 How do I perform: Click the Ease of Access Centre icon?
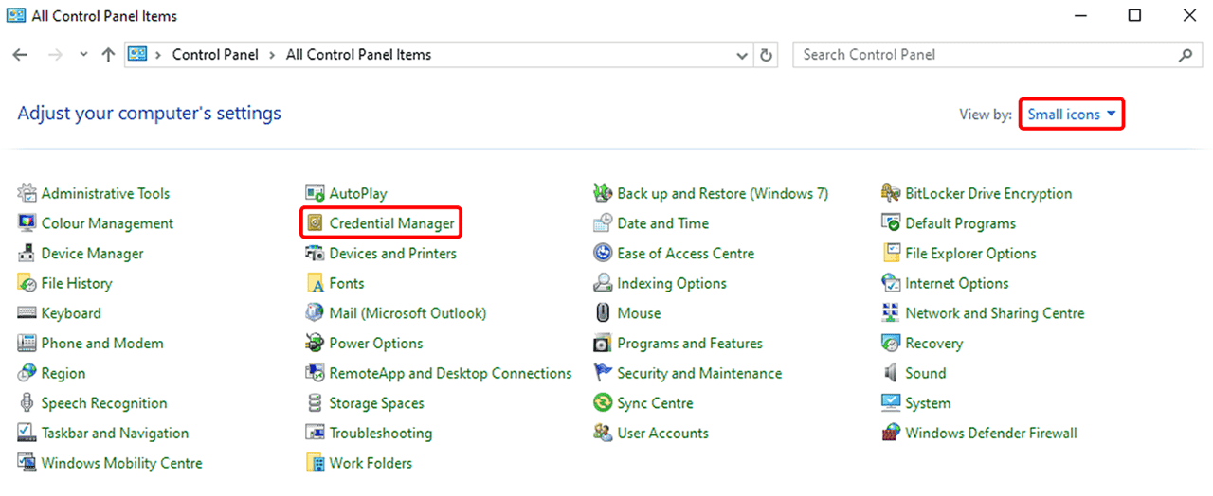point(603,254)
